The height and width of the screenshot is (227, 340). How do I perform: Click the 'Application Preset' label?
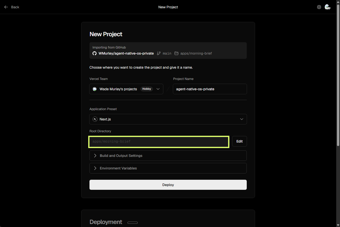click(x=103, y=109)
